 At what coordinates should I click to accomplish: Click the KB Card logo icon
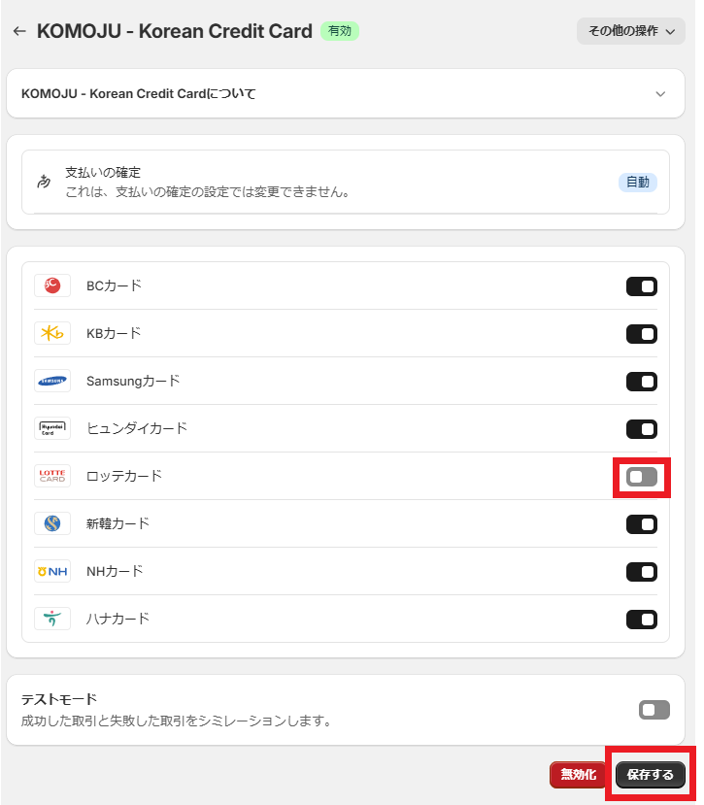tap(52, 333)
